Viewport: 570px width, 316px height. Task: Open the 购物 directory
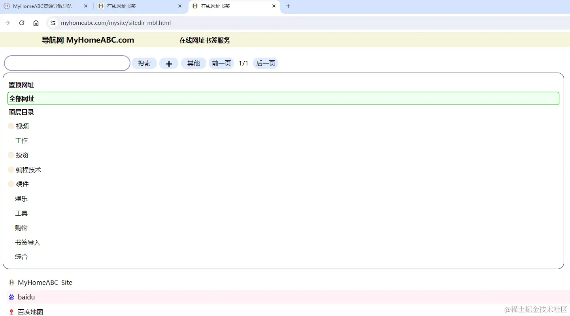(21, 228)
